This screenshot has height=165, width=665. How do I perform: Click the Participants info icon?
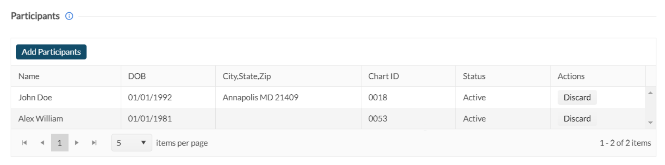pyautogui.click(x=69, y=16)
